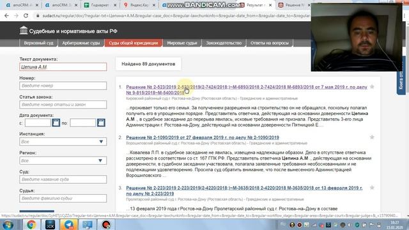Click the Пролетарский районный суд court line
The height and width of the screenshot is (230, 409).
(x=215, y=199)
